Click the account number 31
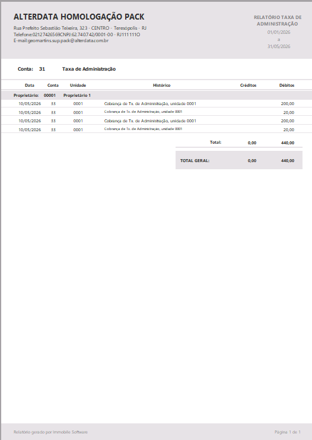This screenshot has height=440, width=312. point(42,69)
